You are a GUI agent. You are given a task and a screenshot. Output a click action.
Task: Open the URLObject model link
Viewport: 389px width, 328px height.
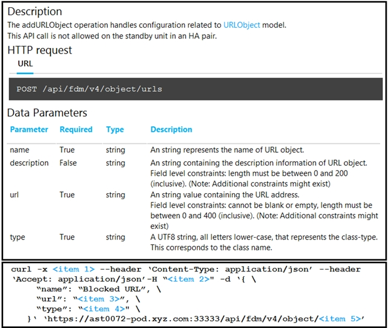point(241,25)
